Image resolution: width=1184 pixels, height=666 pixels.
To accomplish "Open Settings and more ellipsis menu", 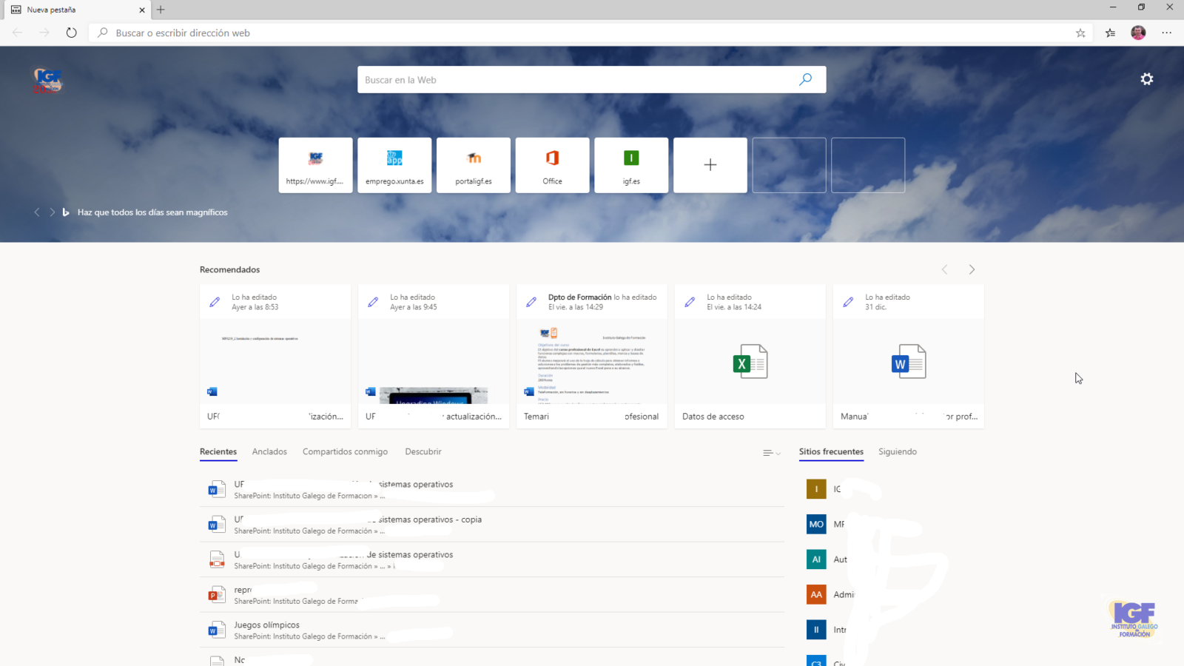I will point(1166,33).
